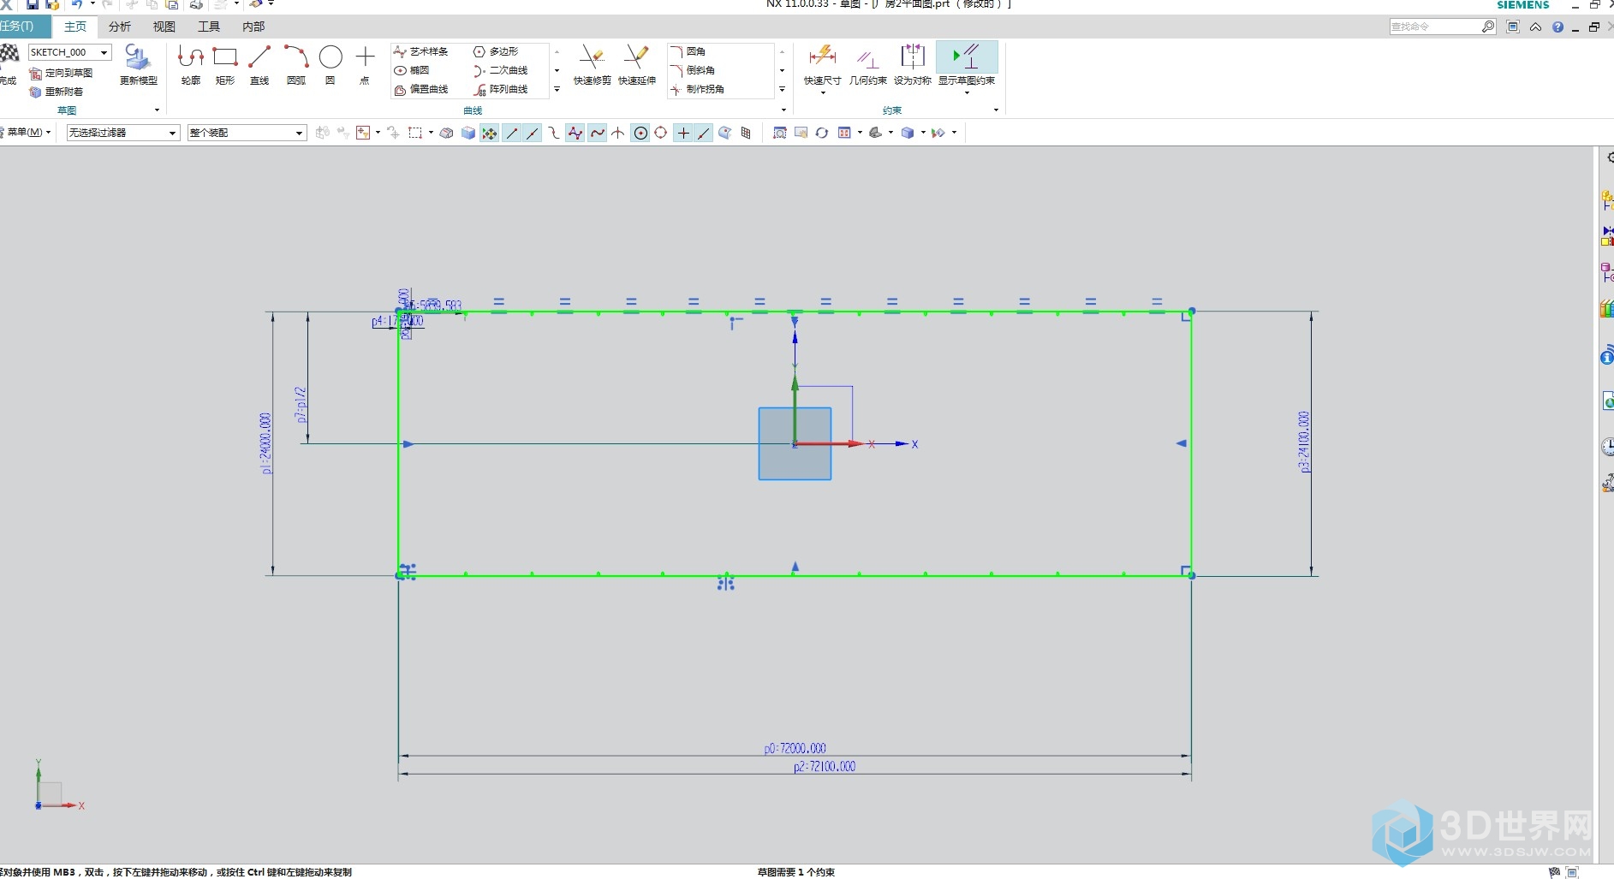This screenshot has height=879, width=1614.
Task: Select the Line (直线) tool
Action: point(259,64)
